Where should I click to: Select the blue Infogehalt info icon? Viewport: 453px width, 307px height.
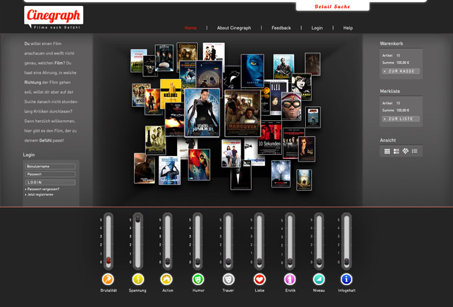(346, 280)
